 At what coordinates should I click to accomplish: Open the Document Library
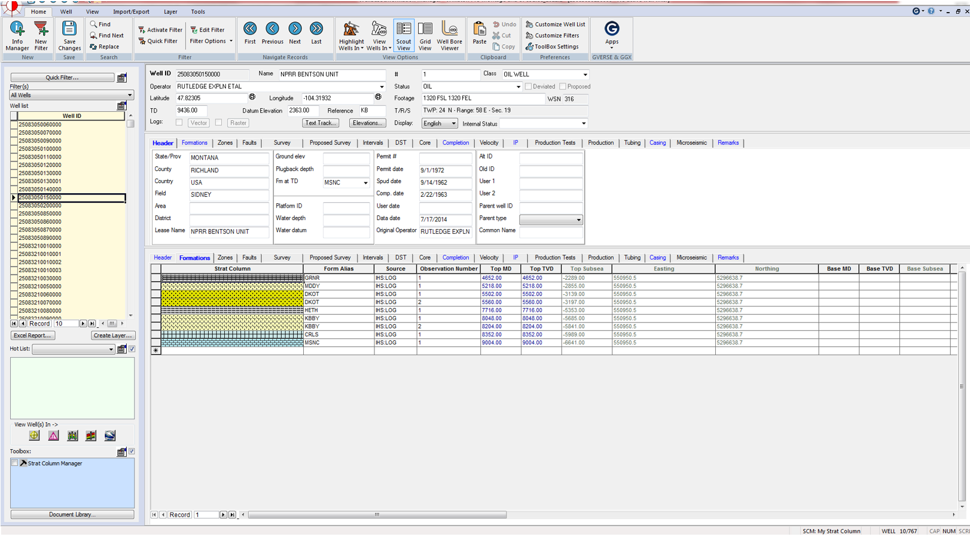click(72, 514)
